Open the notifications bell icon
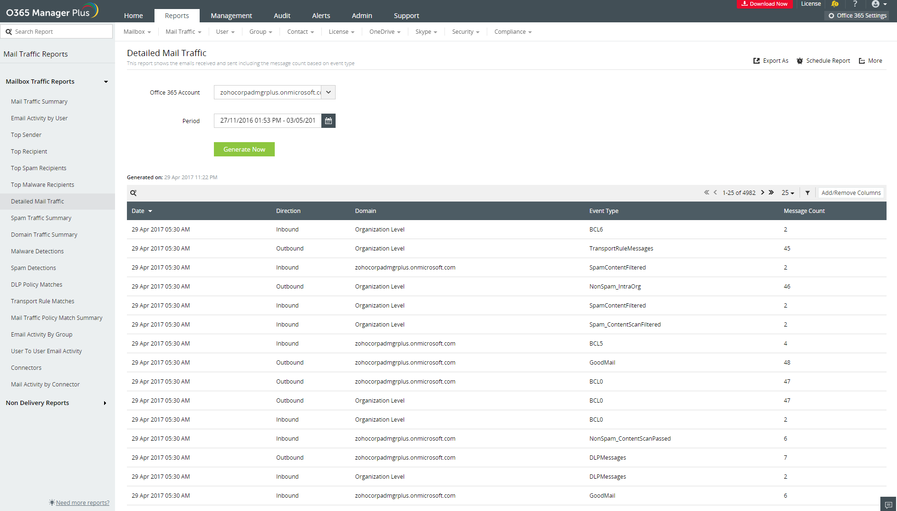This screenshot has width=897, height=511. [x=835, y=4]
